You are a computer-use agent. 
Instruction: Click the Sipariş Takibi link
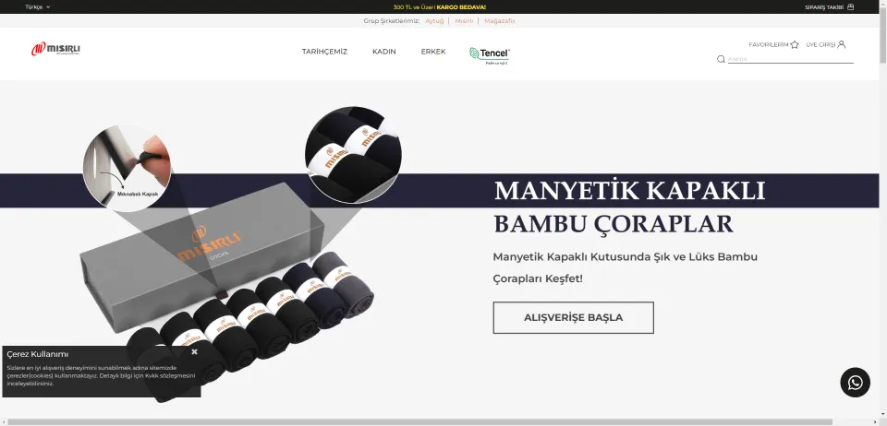824,7
